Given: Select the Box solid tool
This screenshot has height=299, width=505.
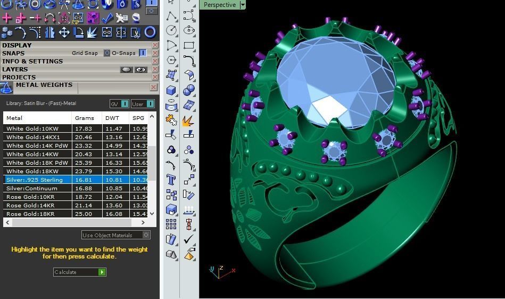Looking at the screenshot, I should pos(171,90).
